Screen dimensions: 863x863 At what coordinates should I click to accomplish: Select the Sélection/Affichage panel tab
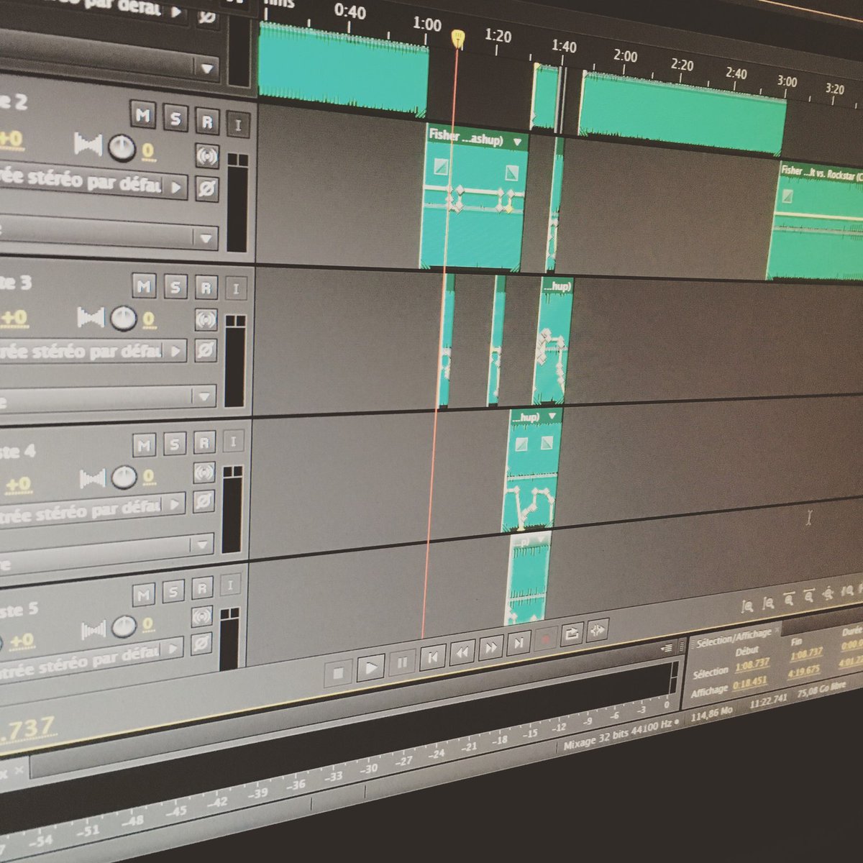pyautogui.click(x=733, y=637)
